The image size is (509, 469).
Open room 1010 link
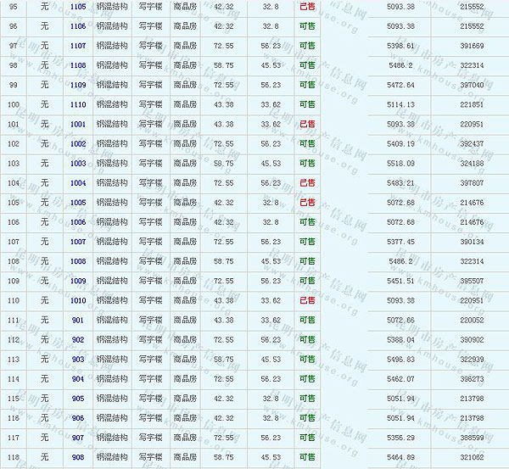tap(78, 300)
